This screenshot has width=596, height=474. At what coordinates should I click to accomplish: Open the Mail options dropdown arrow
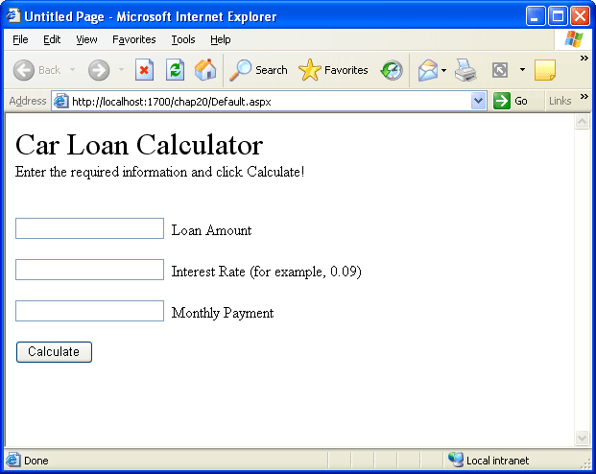(x=444, y=70)
